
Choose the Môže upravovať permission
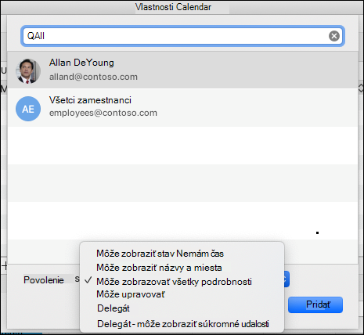click(131, 294)
